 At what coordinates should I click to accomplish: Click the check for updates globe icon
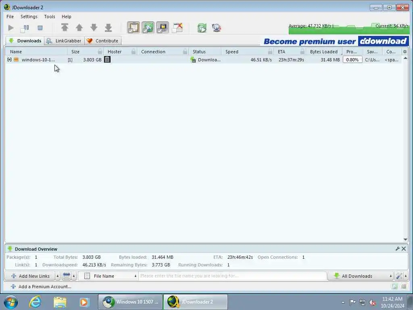[217, 28]
